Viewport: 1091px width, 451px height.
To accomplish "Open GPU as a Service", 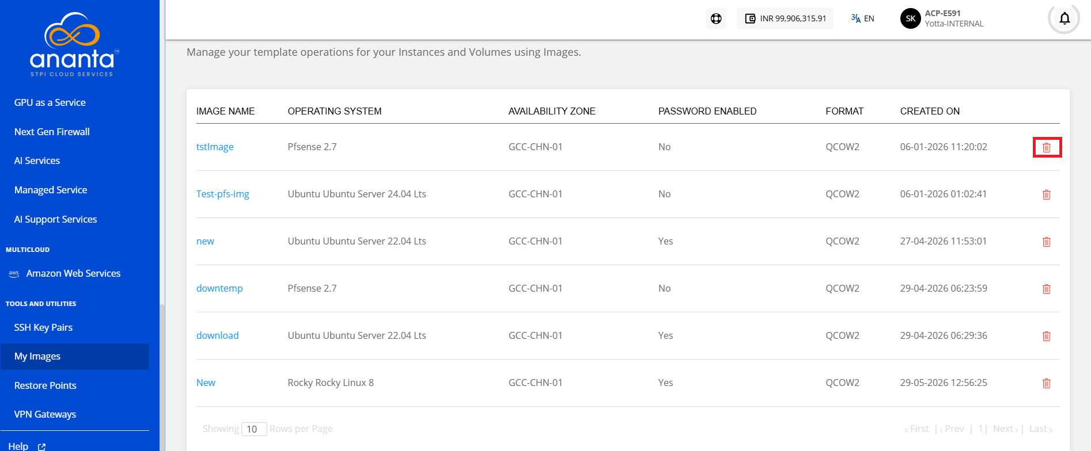I will click(50, 102).
